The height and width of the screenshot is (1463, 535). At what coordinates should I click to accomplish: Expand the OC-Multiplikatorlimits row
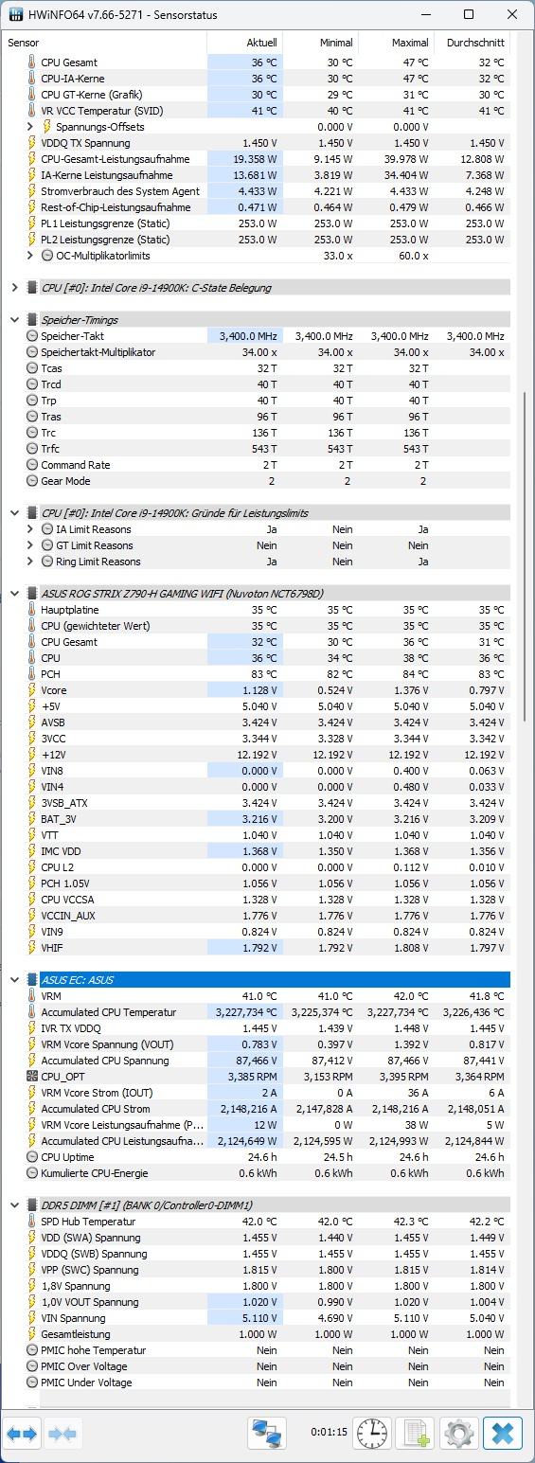30,256
